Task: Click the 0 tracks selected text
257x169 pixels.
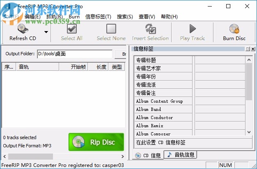Action: (20, 137)
